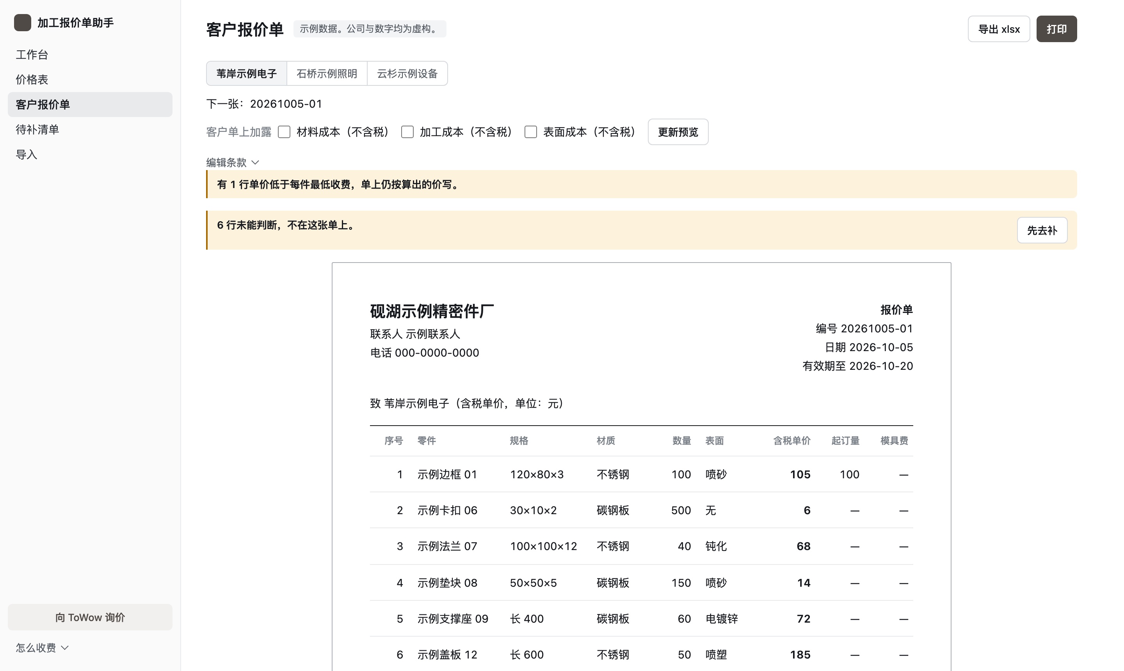The image size is (1124, 671).
Task: Click 电话 000-0000-0000 line
Action: click(x=424, y=353)
